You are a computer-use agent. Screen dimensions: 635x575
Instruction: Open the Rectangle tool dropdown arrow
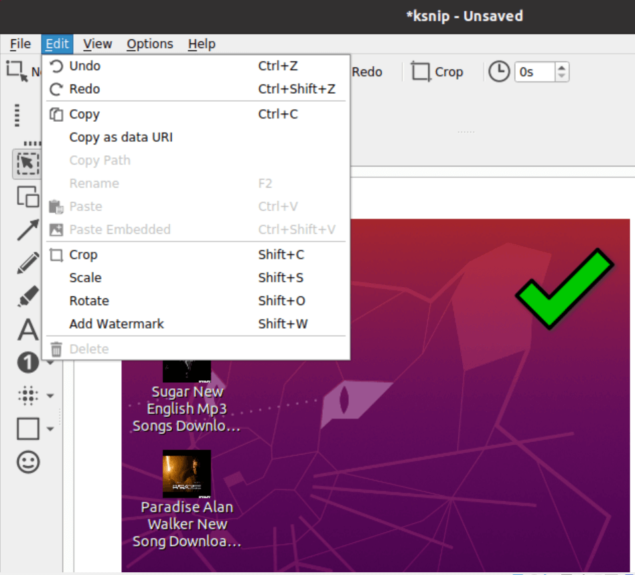[x=50, y=429]
